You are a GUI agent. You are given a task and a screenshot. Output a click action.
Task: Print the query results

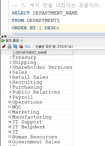coord(9,46)
